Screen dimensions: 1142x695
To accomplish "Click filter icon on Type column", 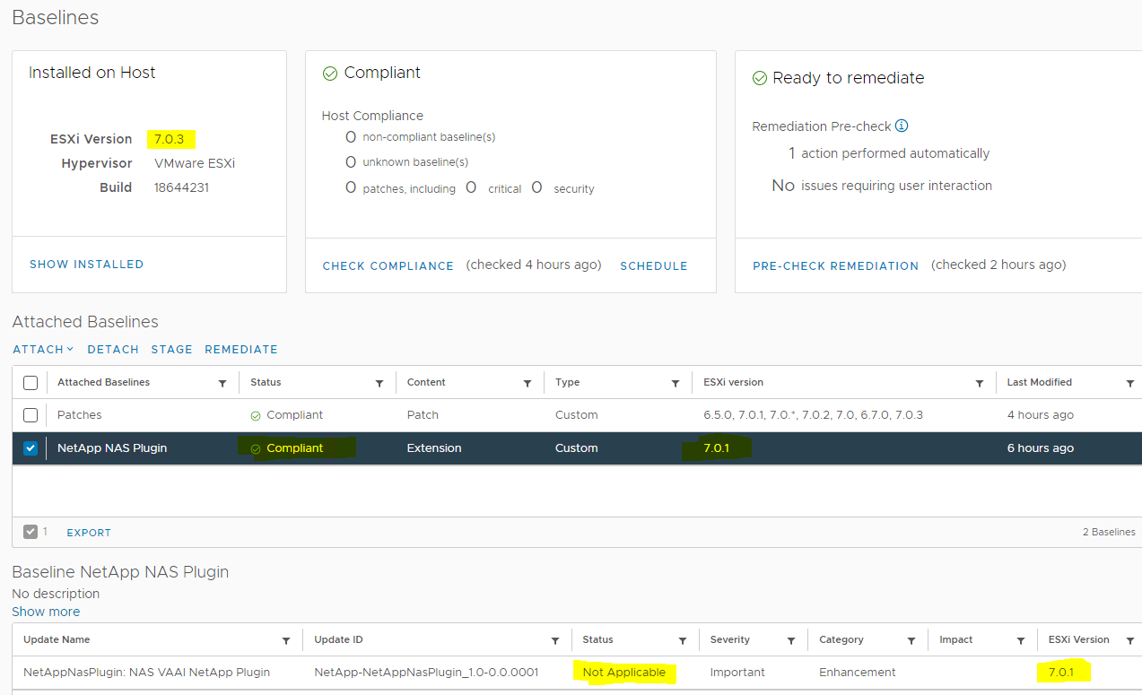I will click(x=676, y=383).
